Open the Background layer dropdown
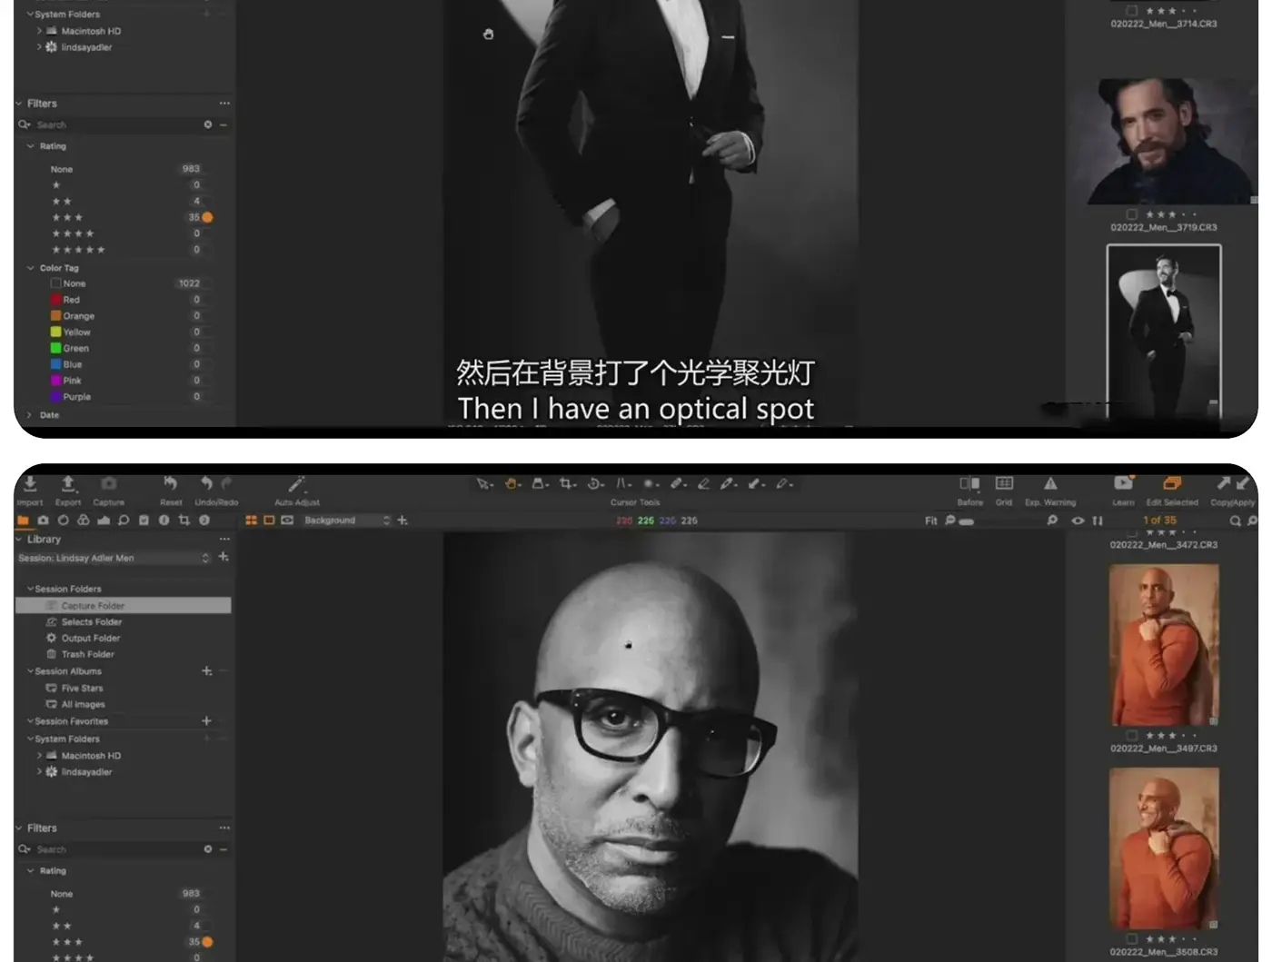Viewport: 1272px width, 962px height. click(x=347, y=521)
